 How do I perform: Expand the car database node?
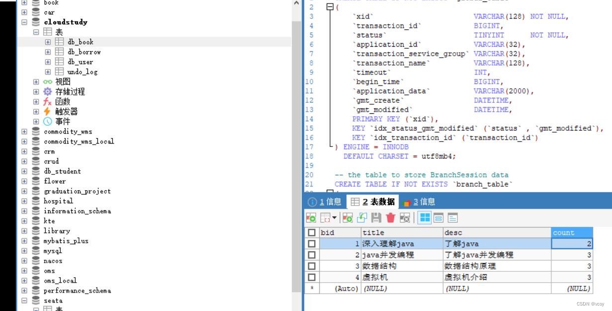24,12
